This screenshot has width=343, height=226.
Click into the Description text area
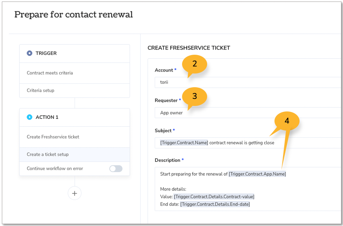[x=249, y=189]
